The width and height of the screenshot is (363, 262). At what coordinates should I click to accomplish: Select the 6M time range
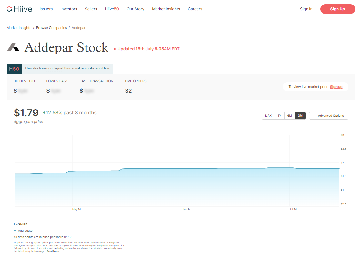290,116
